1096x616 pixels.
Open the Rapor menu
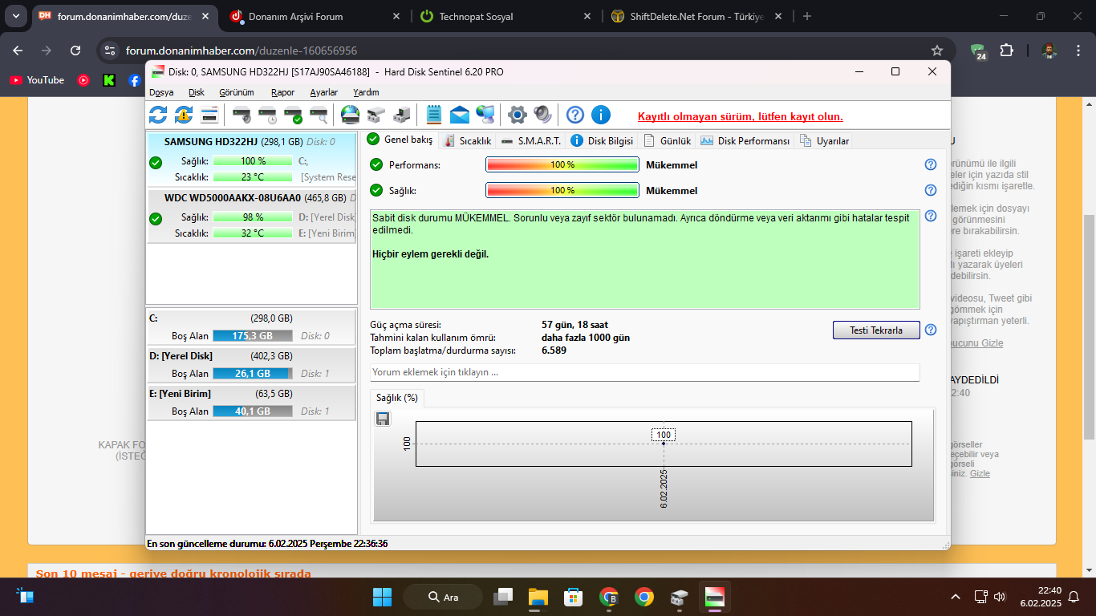pos(282,92)
